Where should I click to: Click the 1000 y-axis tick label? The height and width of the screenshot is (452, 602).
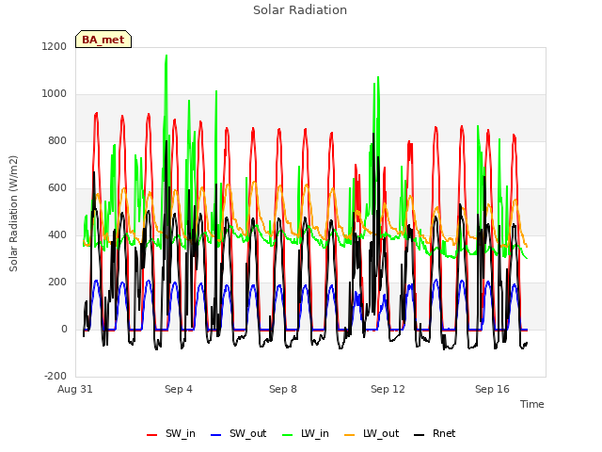[x=55, y=94]
